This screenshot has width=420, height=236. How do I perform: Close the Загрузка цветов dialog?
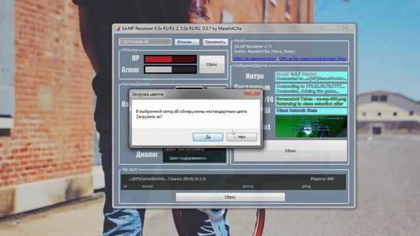(x=252, y=93)
